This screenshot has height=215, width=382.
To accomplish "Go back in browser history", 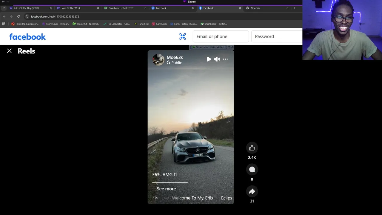I will (4, 16).
